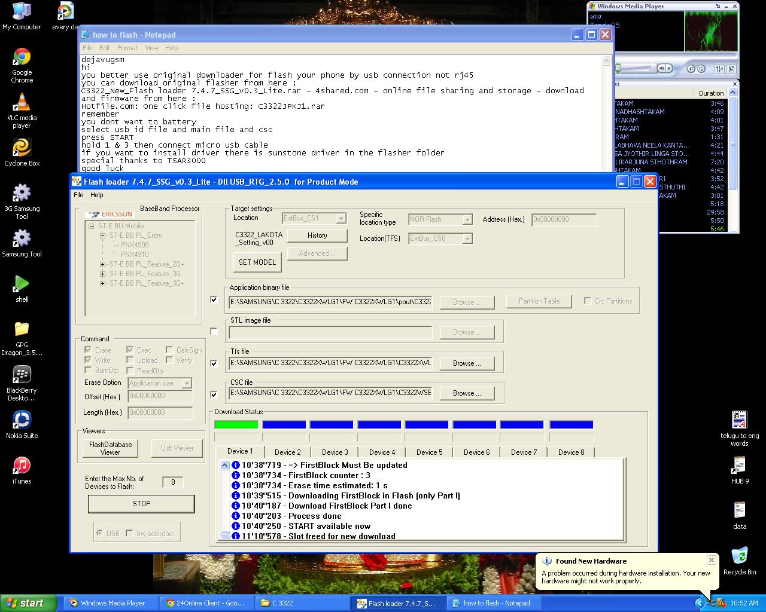Screen dimensions: 766x612
Task: Toggle the Erase command checkbox
Action: 88,350
